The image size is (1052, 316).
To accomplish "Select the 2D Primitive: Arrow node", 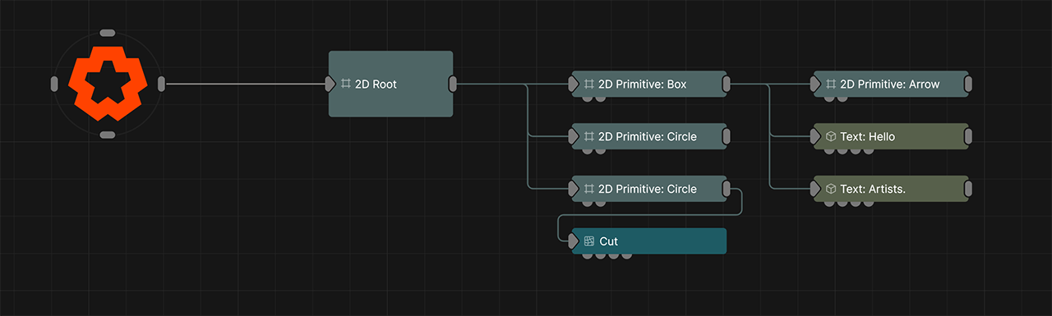I will [892, 84].
